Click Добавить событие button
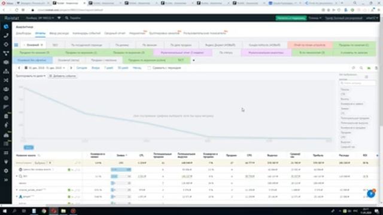 (62, 76)
